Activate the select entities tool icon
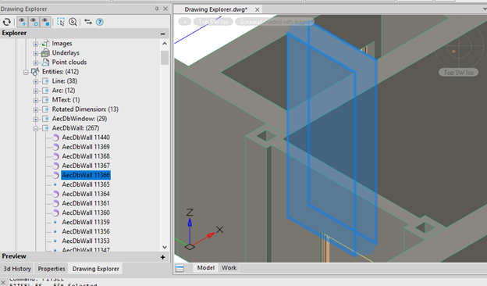 tap(61, 22)
